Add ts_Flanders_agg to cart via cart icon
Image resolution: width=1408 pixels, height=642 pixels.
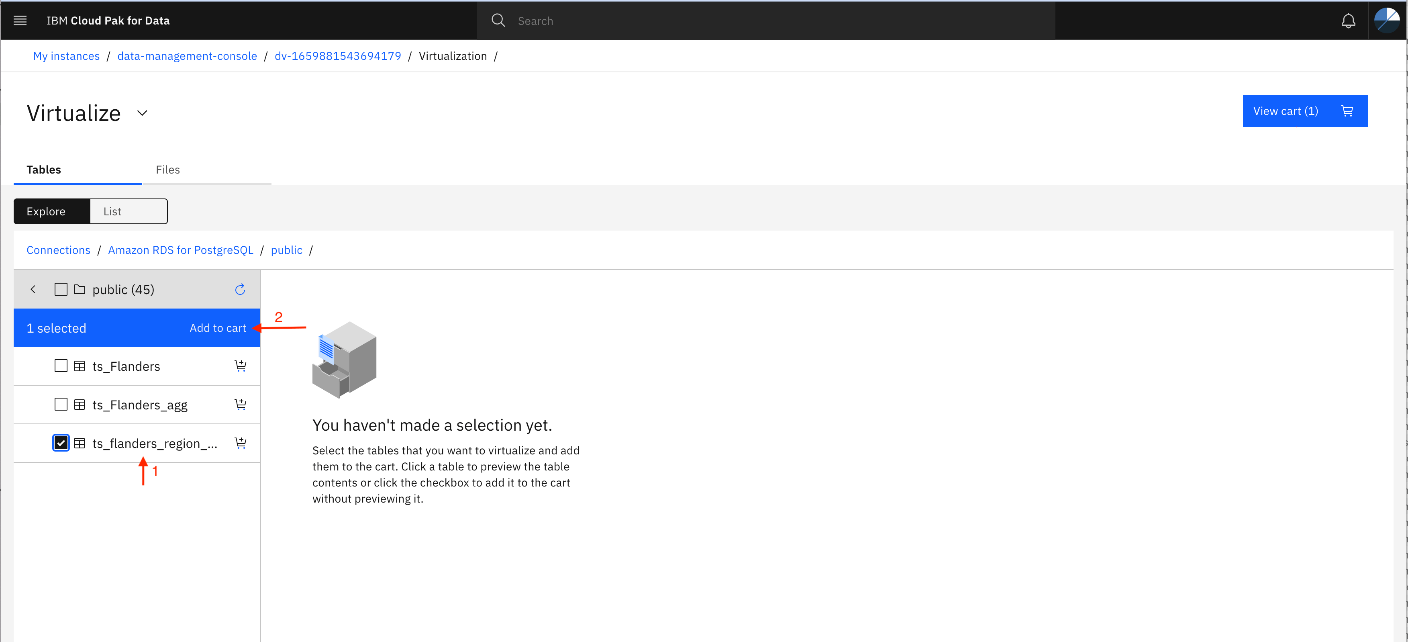click(241, 404)
